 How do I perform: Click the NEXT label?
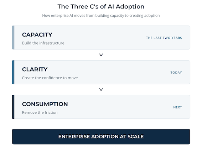tap(177, 107)
